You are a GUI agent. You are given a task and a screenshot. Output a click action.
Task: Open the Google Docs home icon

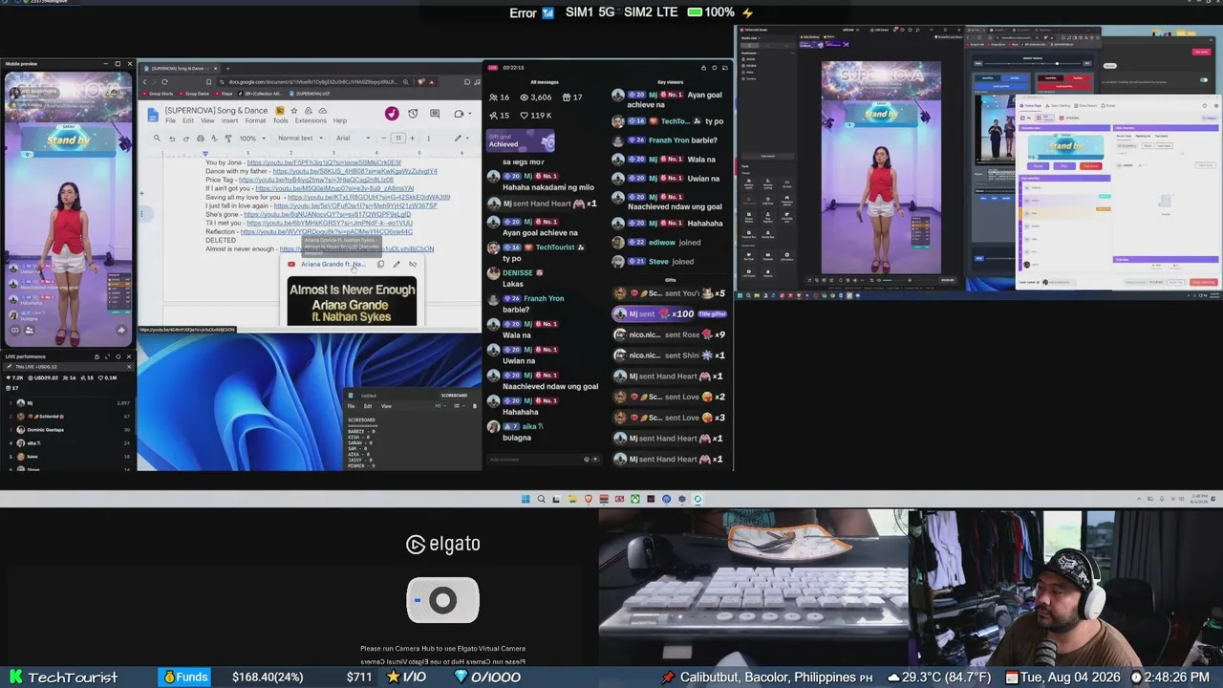click(x=153, y=115)
